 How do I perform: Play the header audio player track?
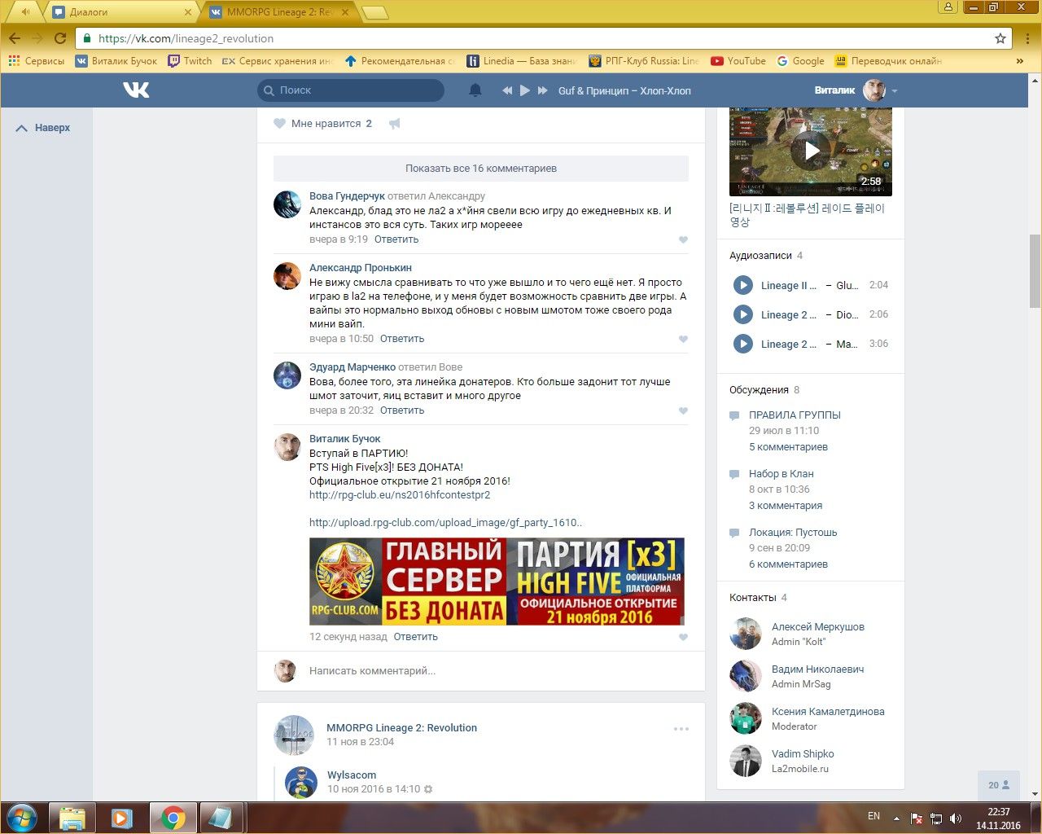(525, 90)
